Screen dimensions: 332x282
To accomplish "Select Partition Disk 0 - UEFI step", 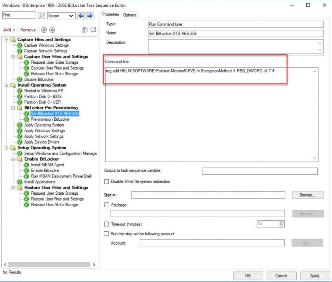I will pyautogui.click(x=43, y=102).
